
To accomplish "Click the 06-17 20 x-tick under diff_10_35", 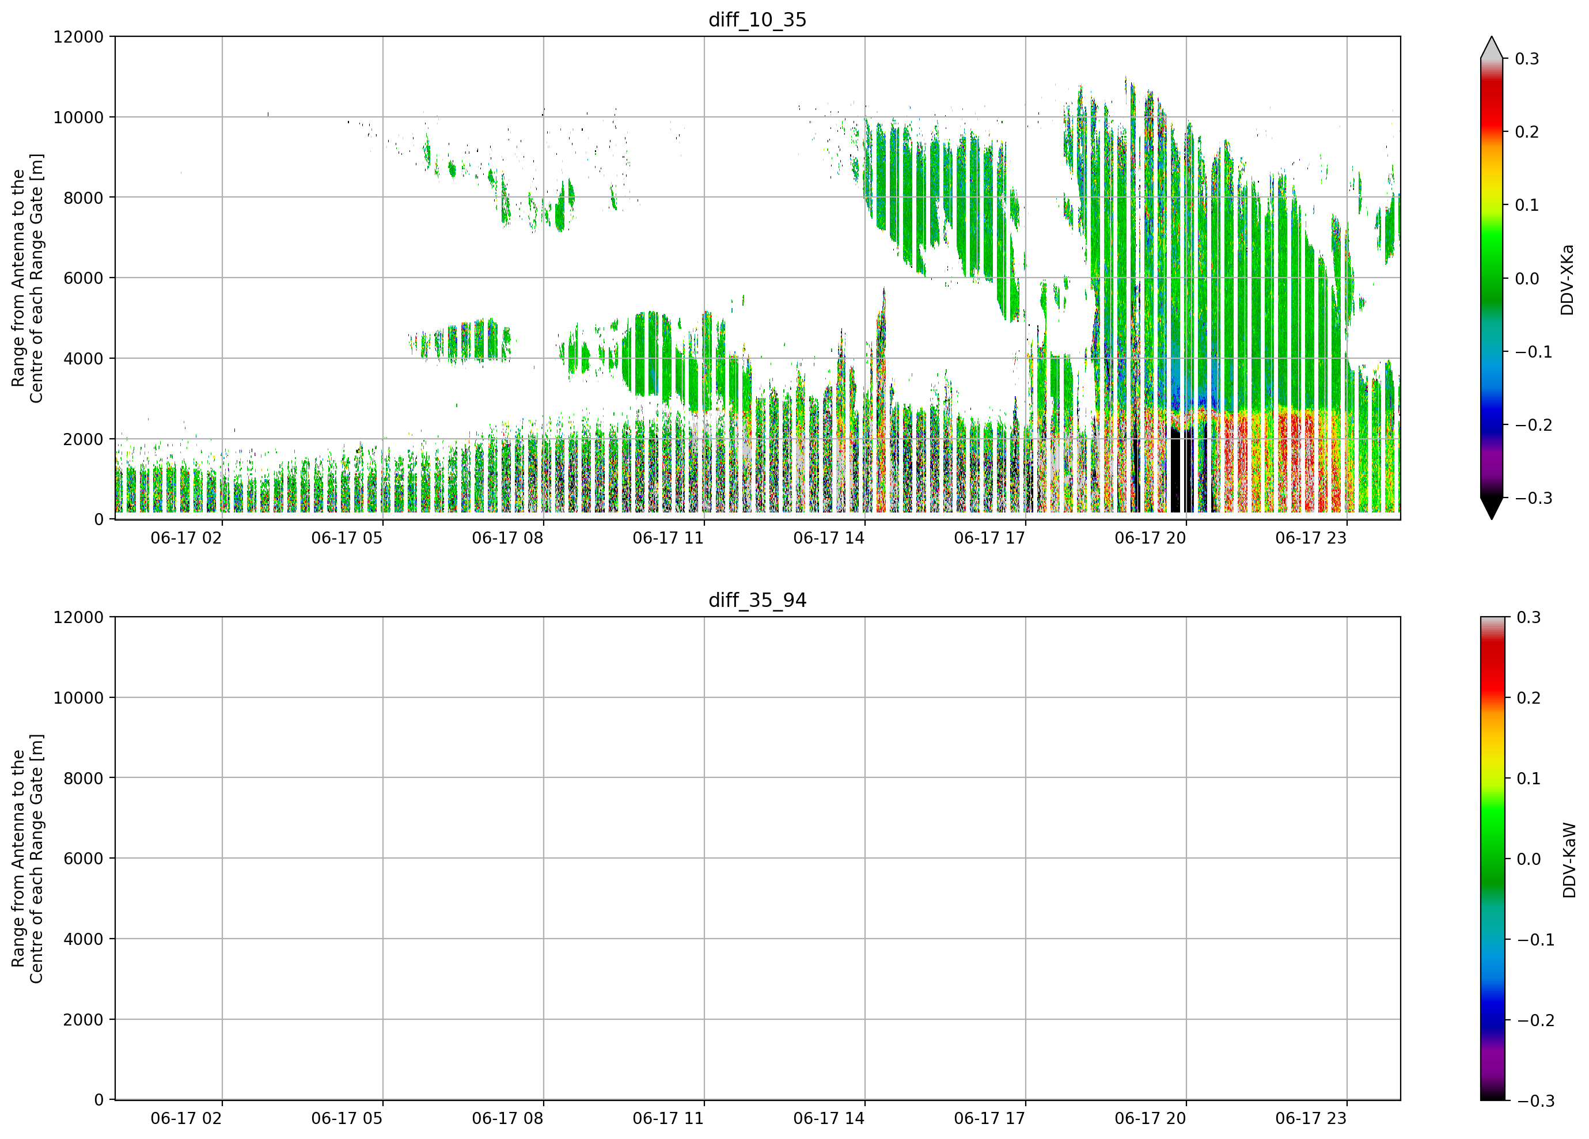I will tap(1150, 538).
